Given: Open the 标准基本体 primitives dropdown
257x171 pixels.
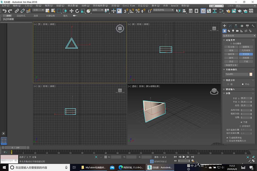Looking at the screenshot, I should pyautogui.click(x=238, y=36).
